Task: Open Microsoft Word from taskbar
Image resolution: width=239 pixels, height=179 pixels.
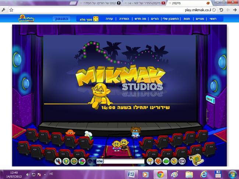Action: click(131, 174)
